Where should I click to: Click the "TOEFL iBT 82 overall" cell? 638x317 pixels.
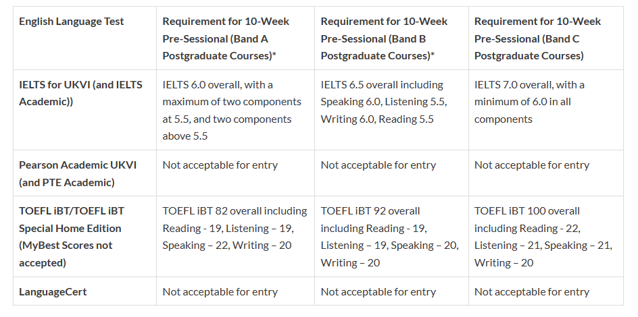235,228
